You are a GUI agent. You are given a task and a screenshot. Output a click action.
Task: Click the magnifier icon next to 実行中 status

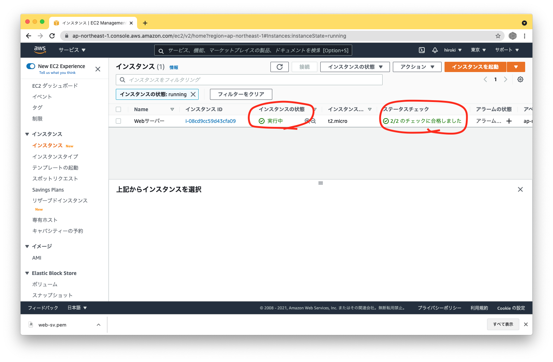[x=307, y=121]
